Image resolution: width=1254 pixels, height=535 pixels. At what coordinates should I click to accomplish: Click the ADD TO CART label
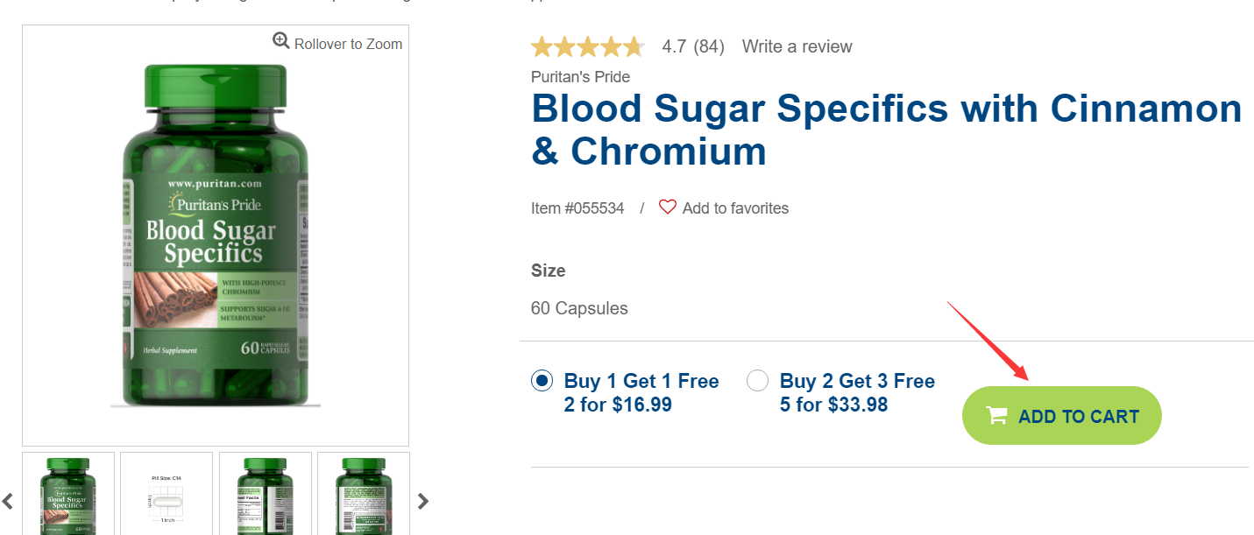(x=1078, y=417)
